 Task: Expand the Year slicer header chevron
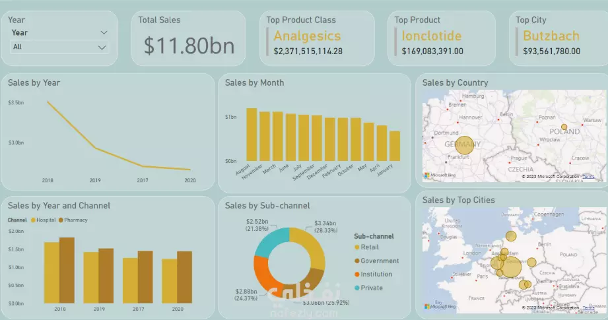coord(104,32)
